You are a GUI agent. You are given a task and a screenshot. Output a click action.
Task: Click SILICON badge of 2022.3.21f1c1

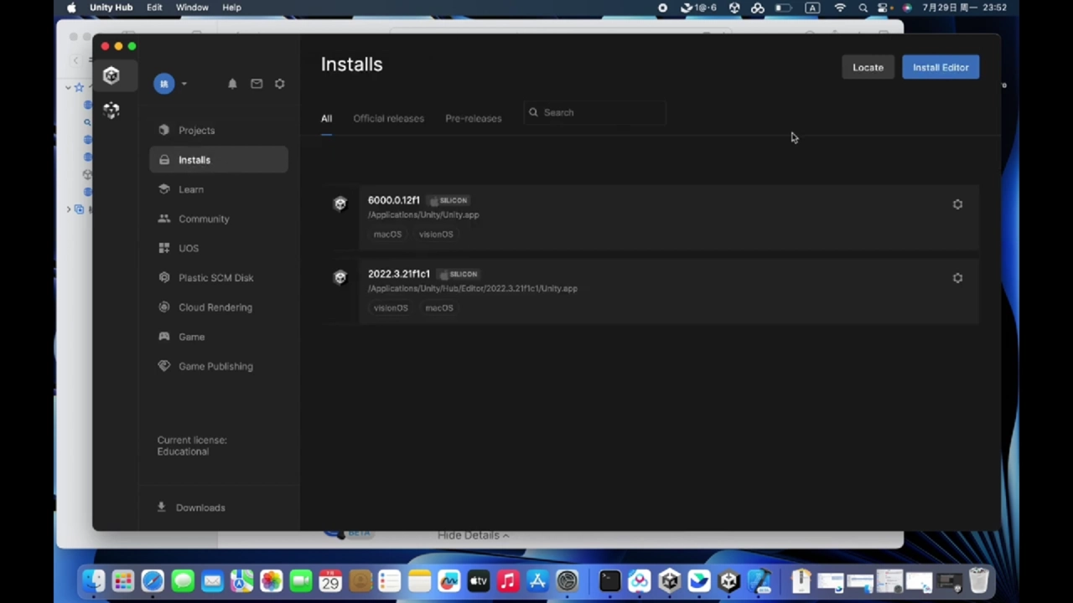point(459,274)
